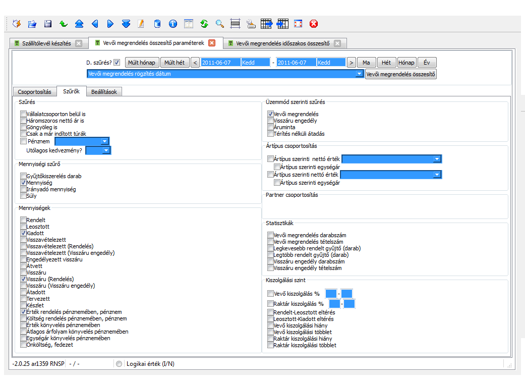The width and height of the screenshot is (525, 379).
Task: Click the Ma button
Action: (366, 63)
